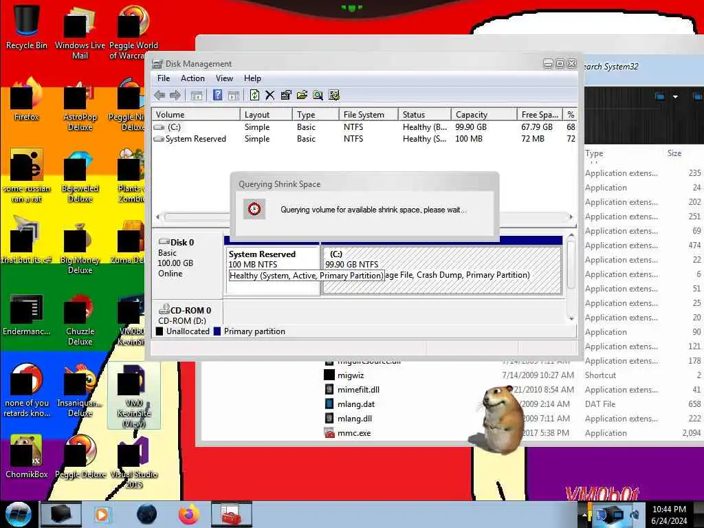Viewport: 704px width, 528px height.
Task: Click the Size column header in Explorer window
Action: click(x=674, y=153)
